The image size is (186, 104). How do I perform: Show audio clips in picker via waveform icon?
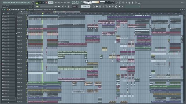pos(8,13)
